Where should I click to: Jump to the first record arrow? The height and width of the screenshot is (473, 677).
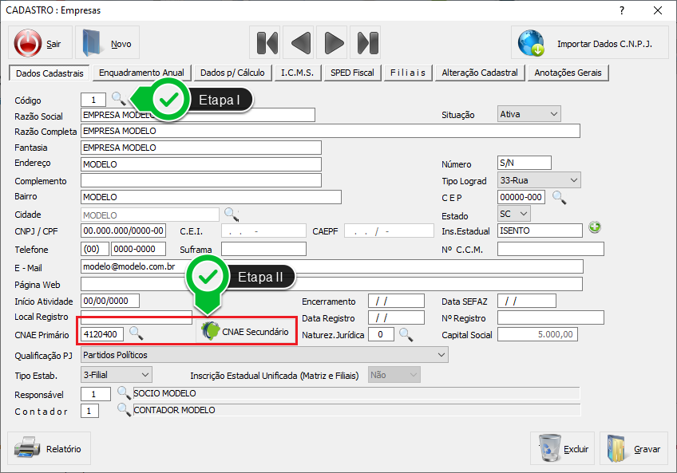point(266,43)
